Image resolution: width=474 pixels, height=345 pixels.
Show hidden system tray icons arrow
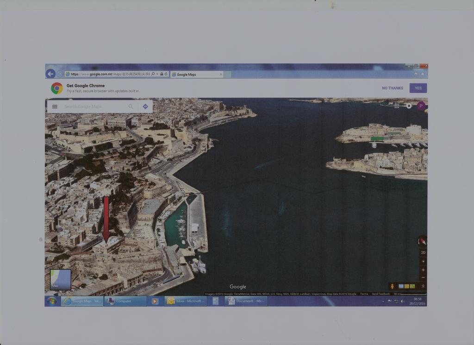pos(383,301)
